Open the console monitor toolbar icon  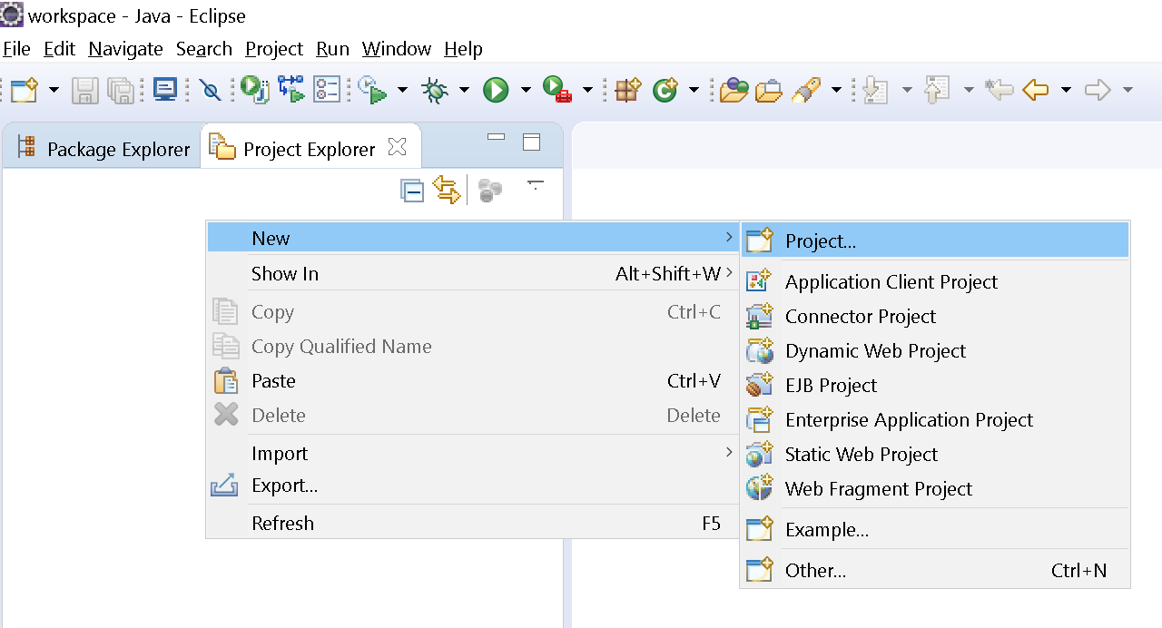[x=165, y=89]
